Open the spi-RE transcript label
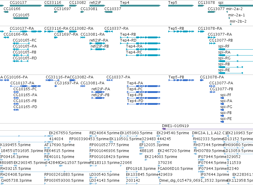 [x=224, y=70]
